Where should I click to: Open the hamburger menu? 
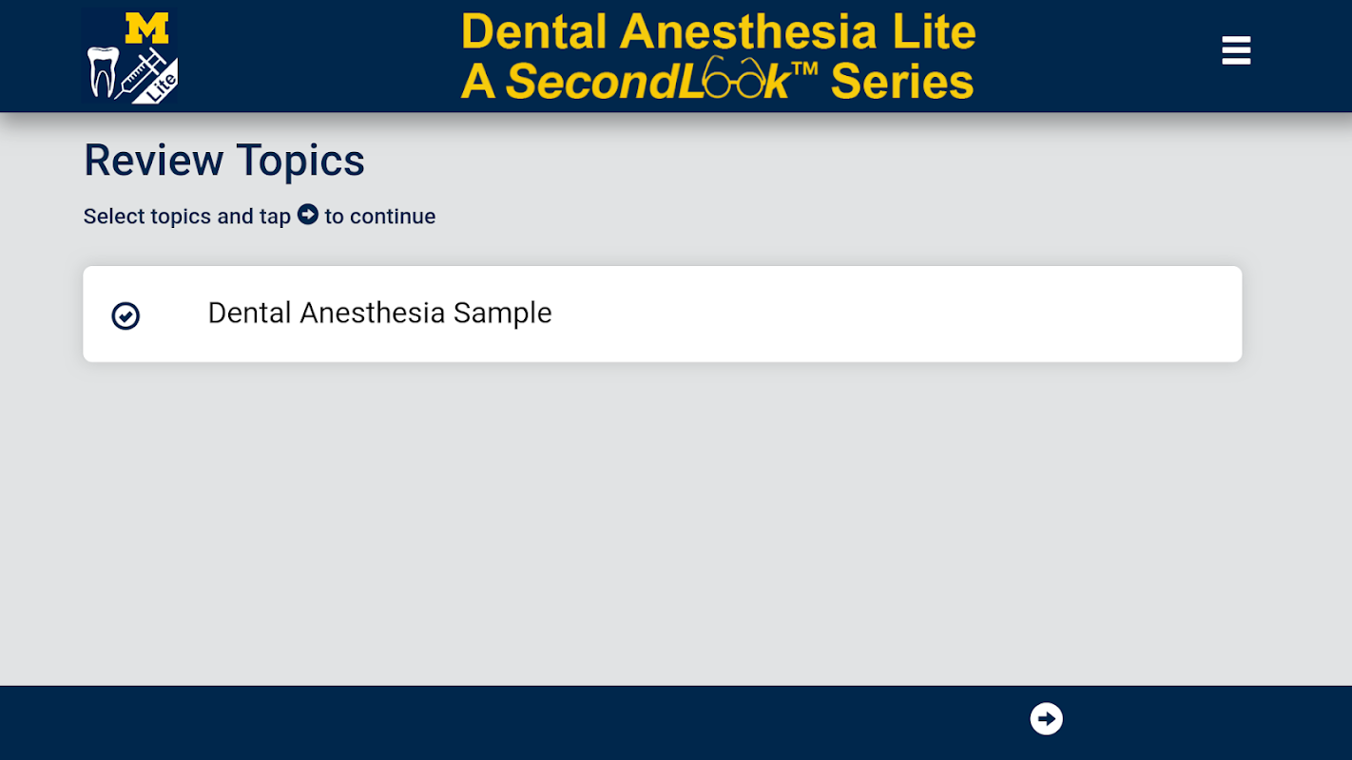pos(1236,50)
